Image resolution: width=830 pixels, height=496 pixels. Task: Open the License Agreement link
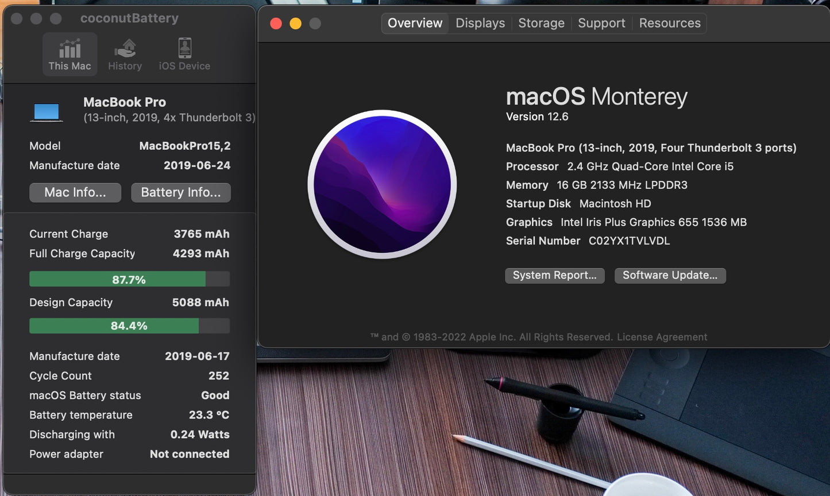(662, 337)
